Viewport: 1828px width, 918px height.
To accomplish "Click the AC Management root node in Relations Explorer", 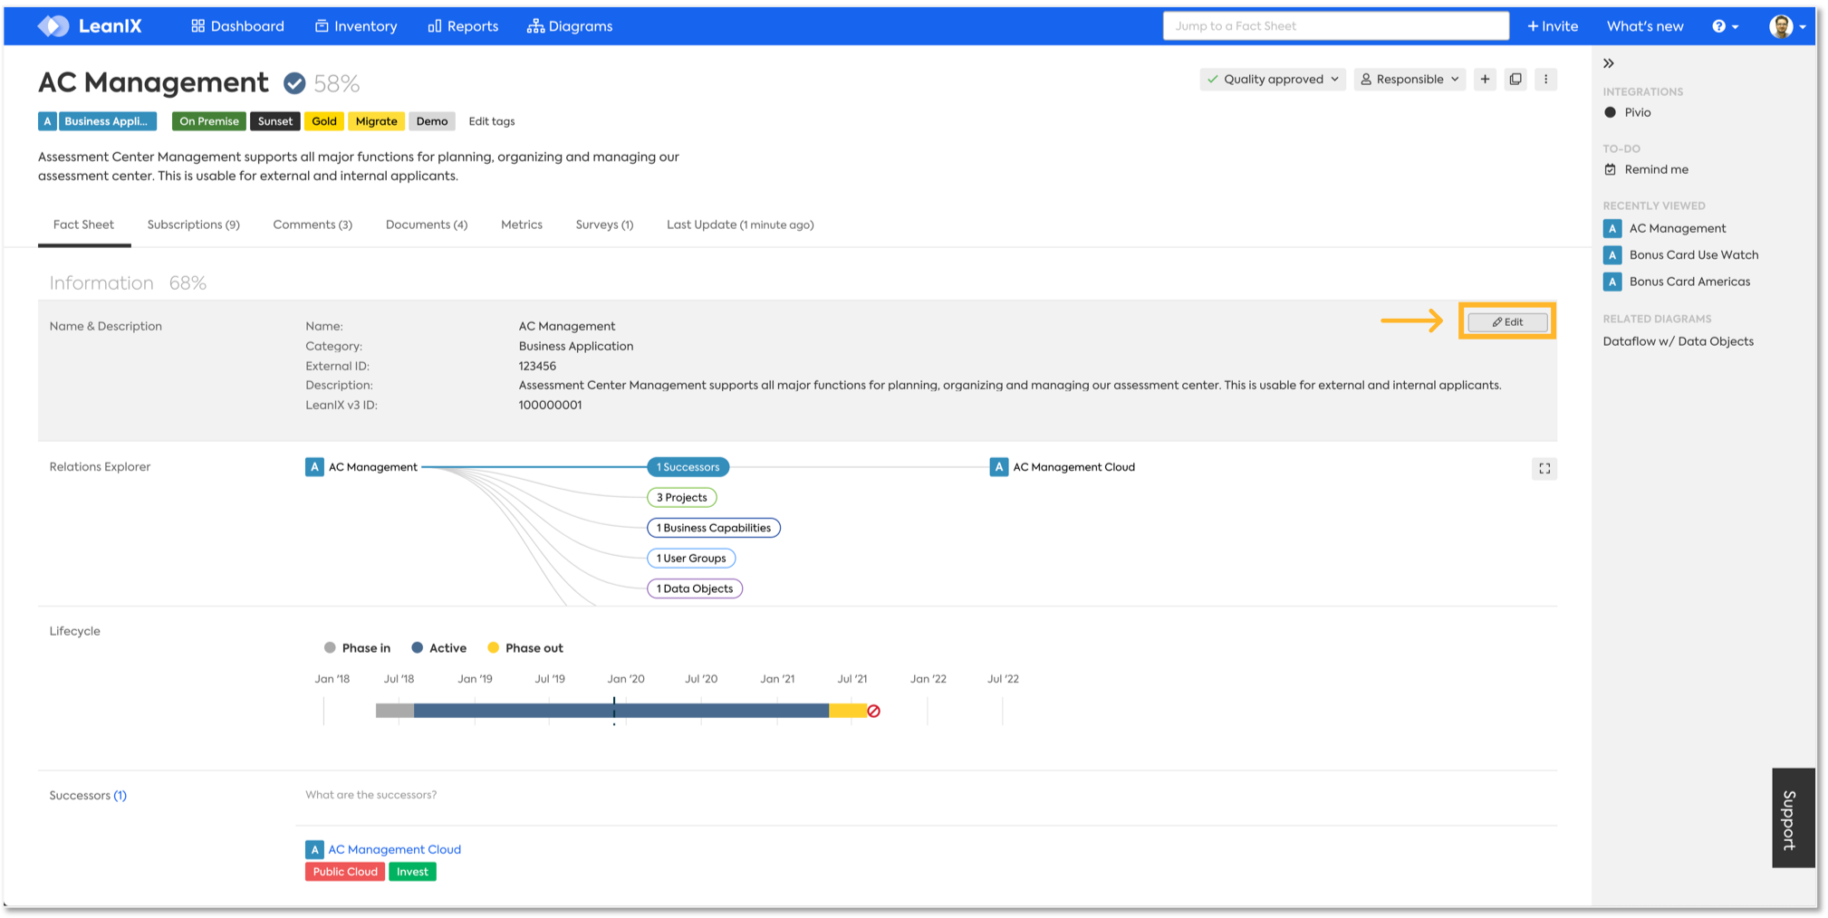I will click(x=362, y=467).
